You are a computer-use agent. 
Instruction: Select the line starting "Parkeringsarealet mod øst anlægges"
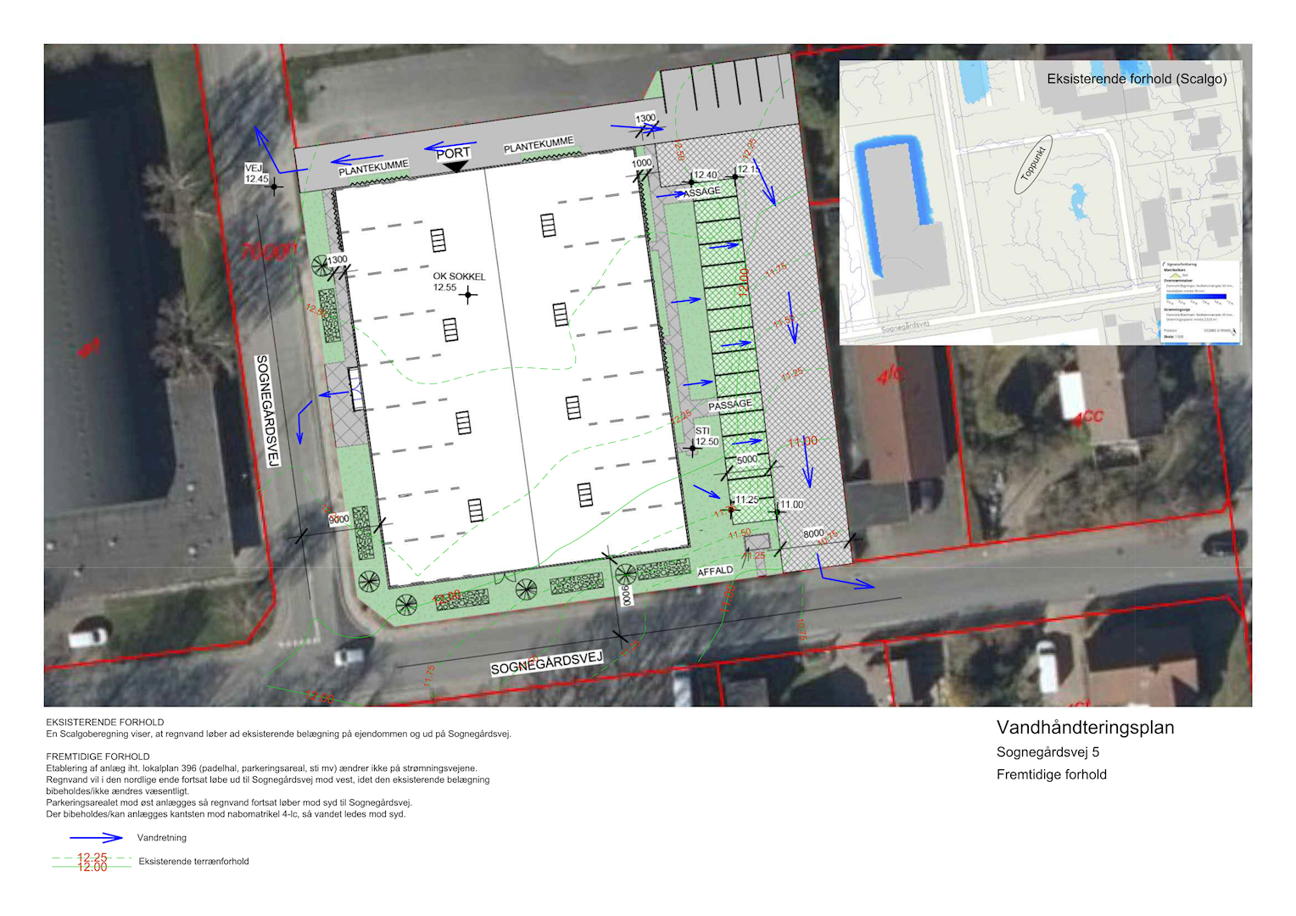pyautogui.click(x=229, y=802)
